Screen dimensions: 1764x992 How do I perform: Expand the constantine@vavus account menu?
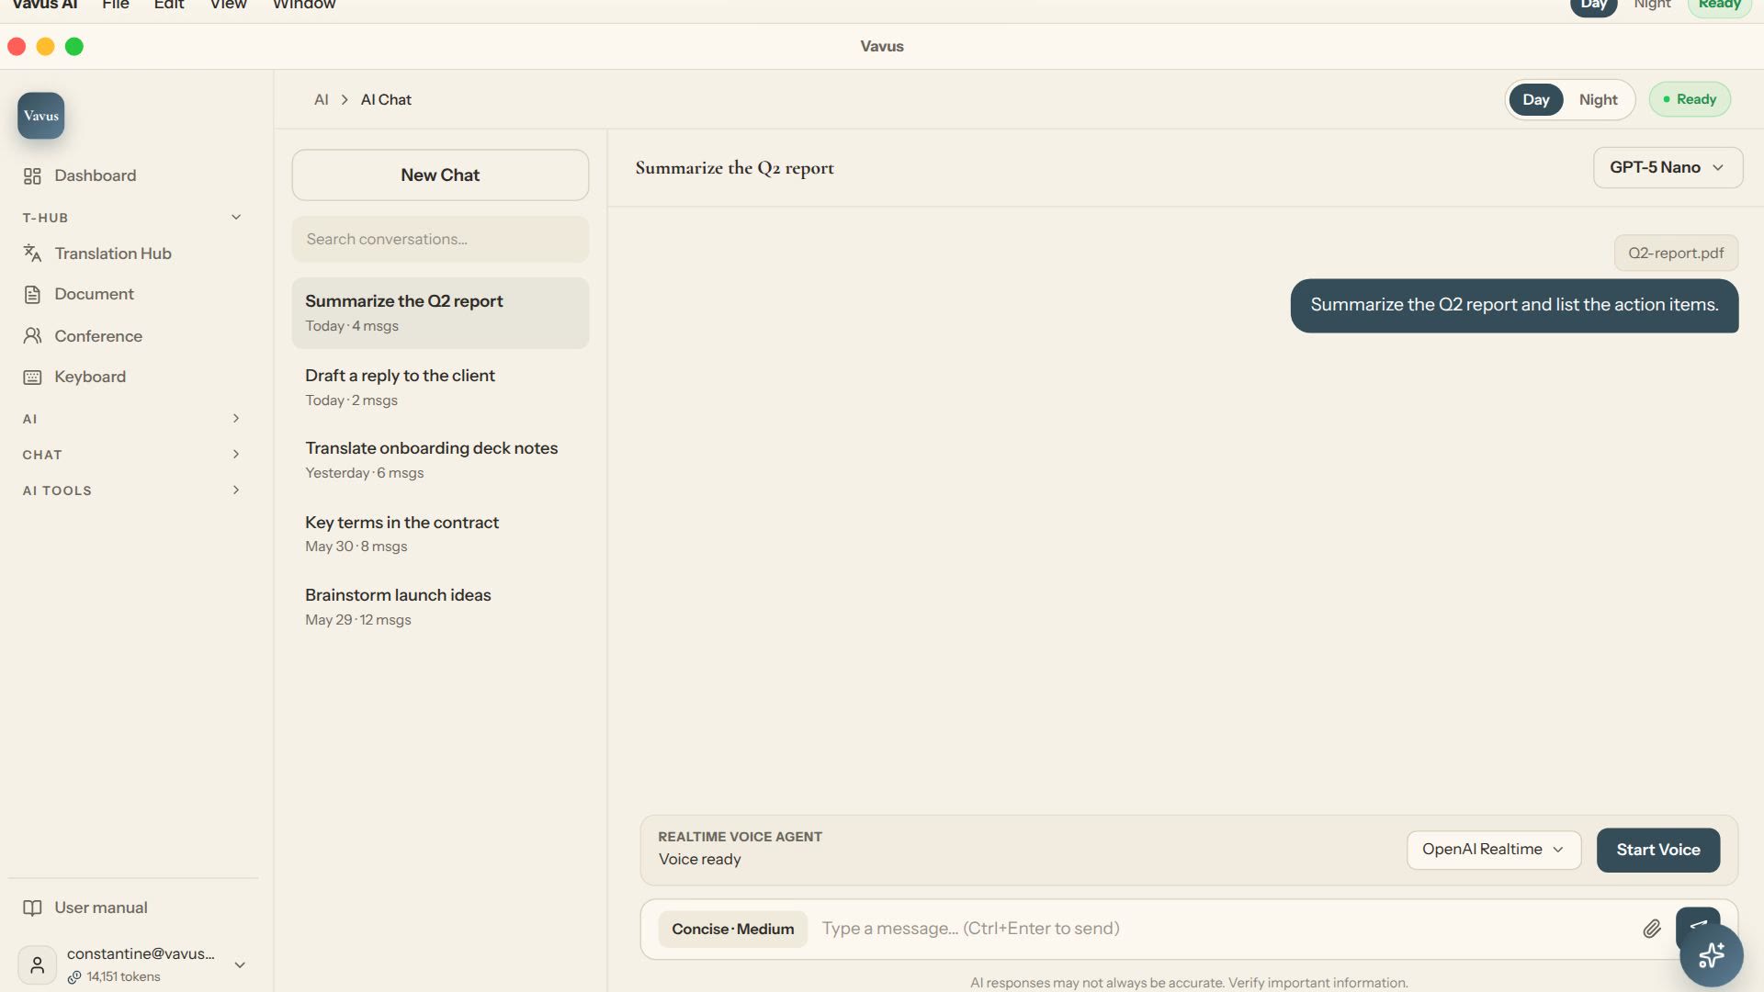[240, 965]
